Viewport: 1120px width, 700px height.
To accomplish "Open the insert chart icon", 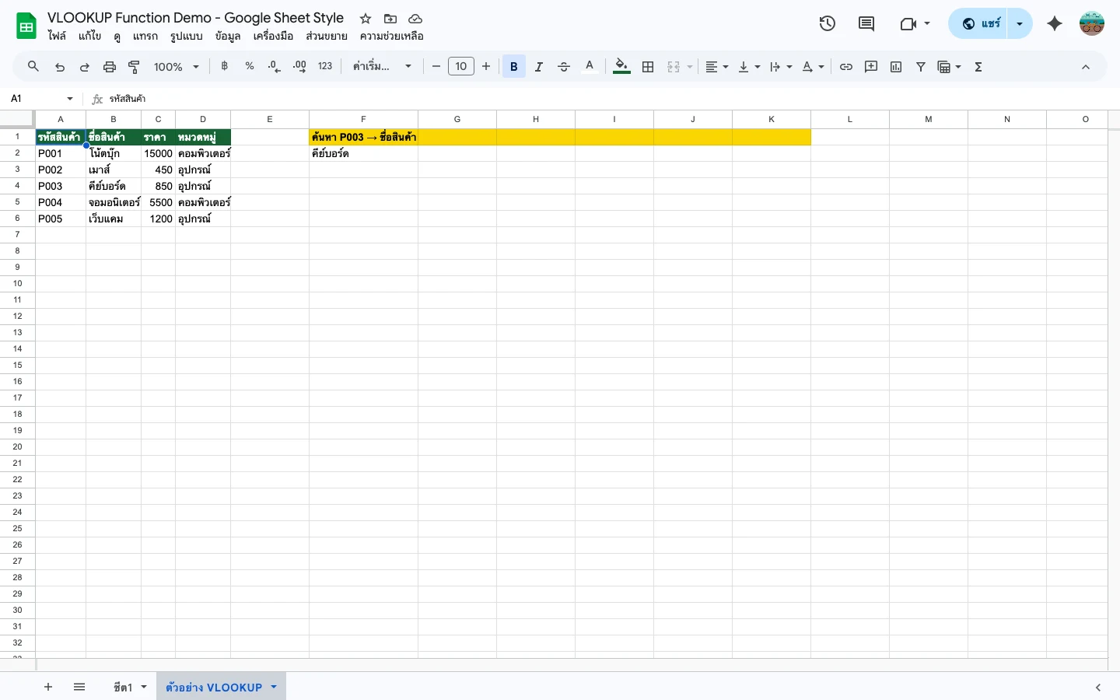I will 896,66.
